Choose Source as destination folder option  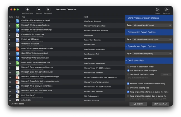128,66
